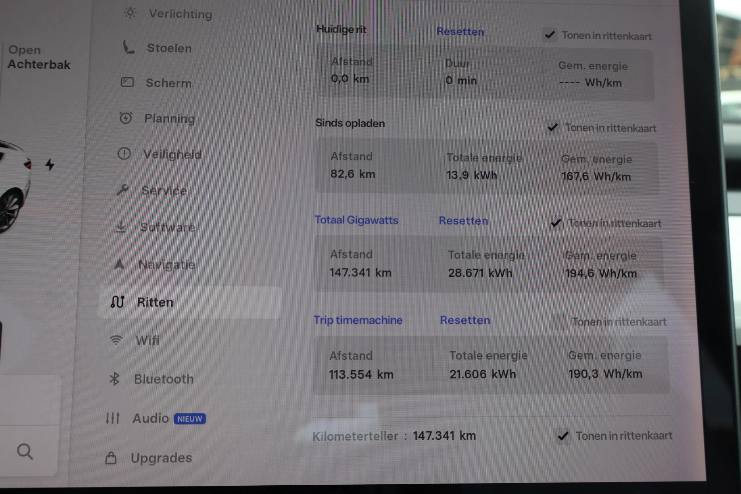This screenshot has width=741, height=494.
Task: Tap the lightning bolt charge port icon
Action: click(50, 165)
